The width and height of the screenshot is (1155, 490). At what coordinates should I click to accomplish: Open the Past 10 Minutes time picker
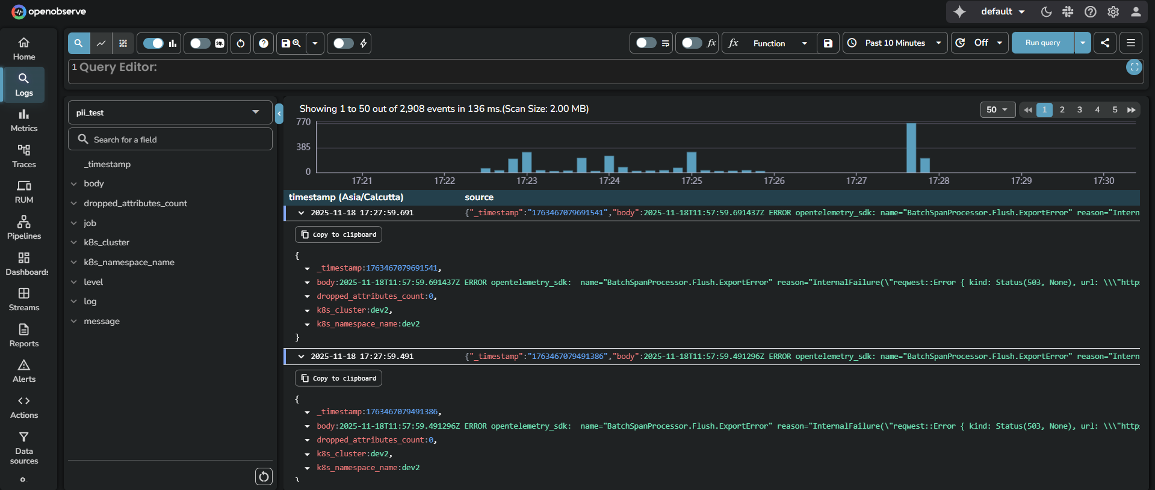895,43
